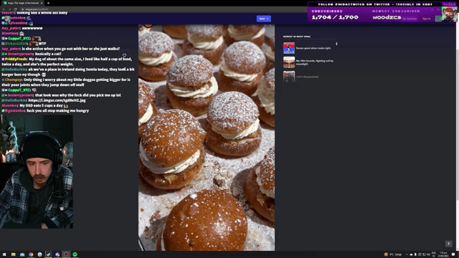
Task: Open the third sidebar post thumbnail
Action: point(289,77)
